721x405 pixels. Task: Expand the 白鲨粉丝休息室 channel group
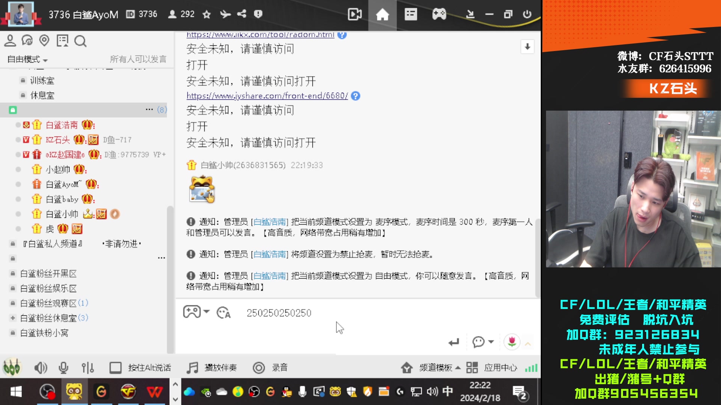(12, 318)
